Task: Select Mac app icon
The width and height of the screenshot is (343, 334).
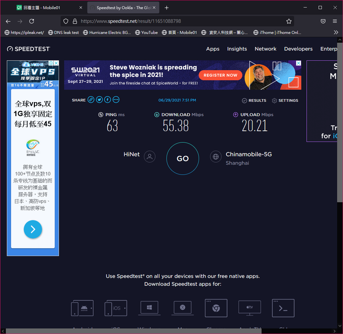Action: (182, 308)
